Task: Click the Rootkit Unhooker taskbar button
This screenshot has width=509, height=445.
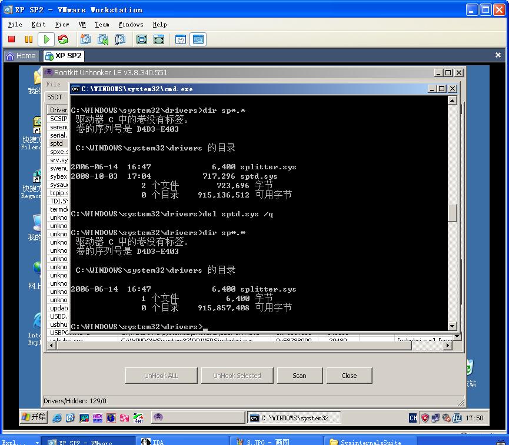Action: coord(198,418)
